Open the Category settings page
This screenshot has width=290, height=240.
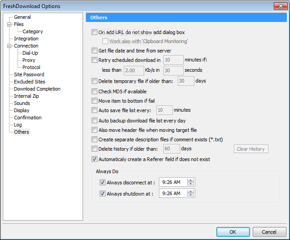pos(33,31)
